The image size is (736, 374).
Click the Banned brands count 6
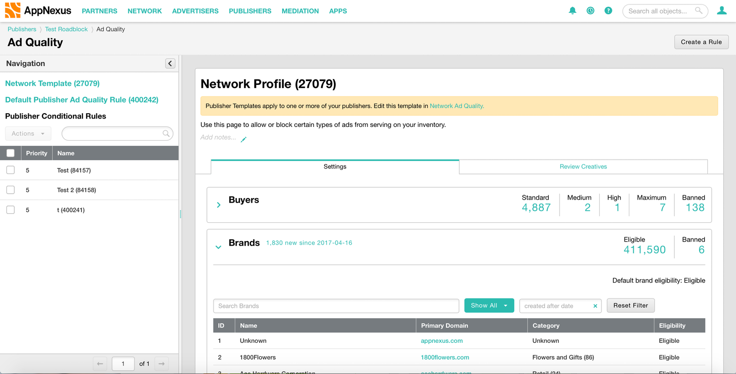point(701,250)
